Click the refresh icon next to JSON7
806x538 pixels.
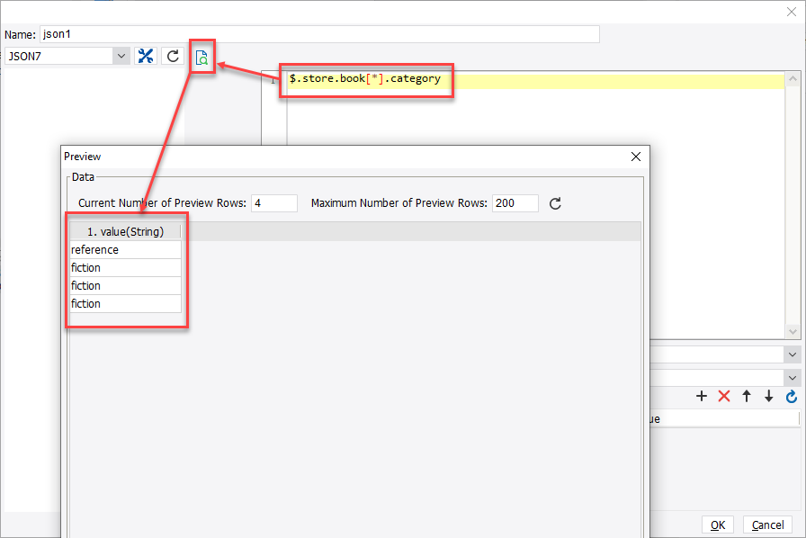[x=171, y=55]
